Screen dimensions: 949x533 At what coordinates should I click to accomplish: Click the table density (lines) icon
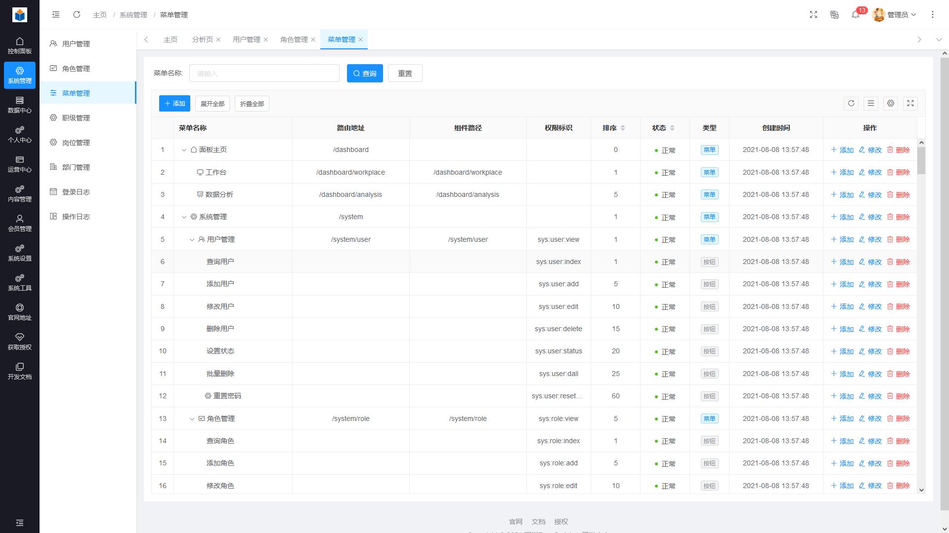tap(871, 104)
